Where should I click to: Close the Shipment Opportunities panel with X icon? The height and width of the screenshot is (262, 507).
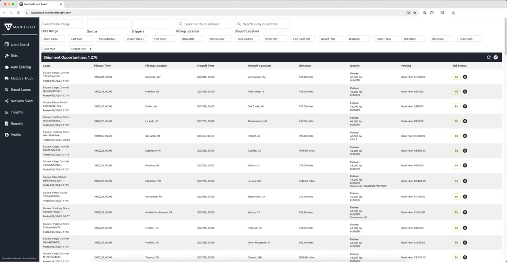coord(496,57)
